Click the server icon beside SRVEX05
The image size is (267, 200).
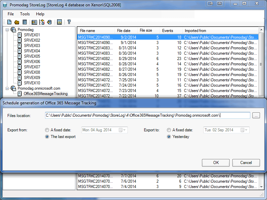[20, 56]
